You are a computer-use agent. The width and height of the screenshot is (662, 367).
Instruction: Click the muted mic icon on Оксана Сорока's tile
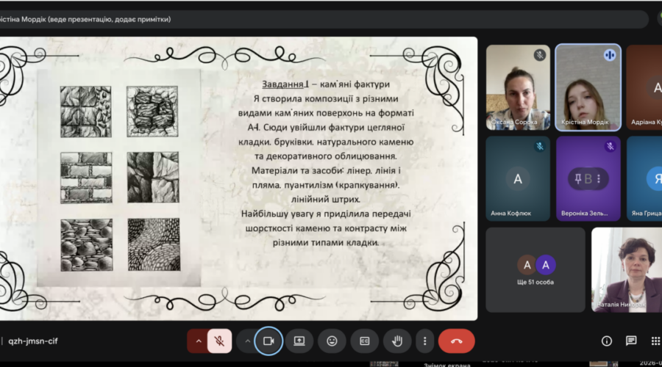(539, 55)
